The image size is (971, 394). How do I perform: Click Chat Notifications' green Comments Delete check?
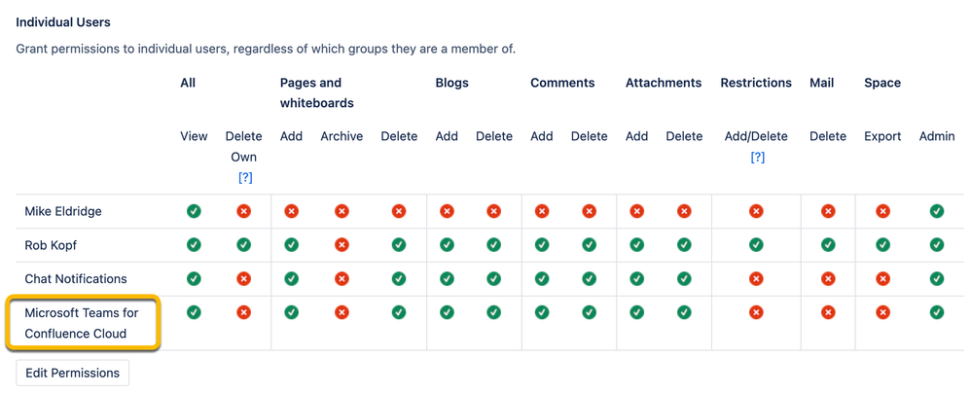pos(589,279)
